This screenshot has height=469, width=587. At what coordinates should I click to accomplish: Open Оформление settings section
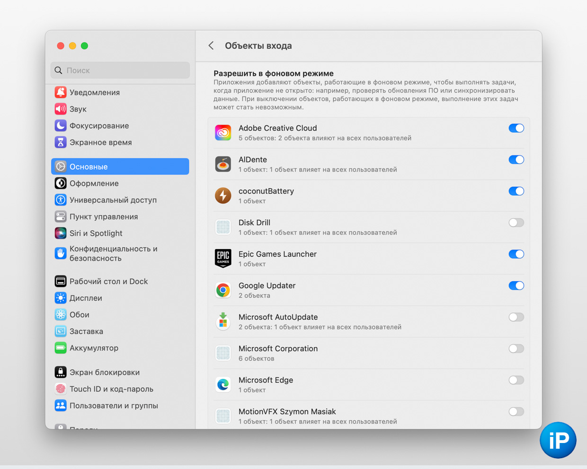120,183
